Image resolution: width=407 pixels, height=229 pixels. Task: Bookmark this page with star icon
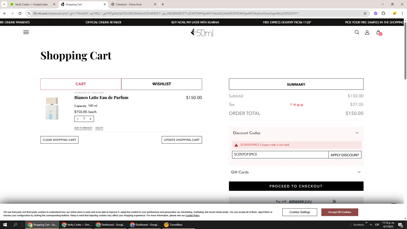tap(365, 13)
